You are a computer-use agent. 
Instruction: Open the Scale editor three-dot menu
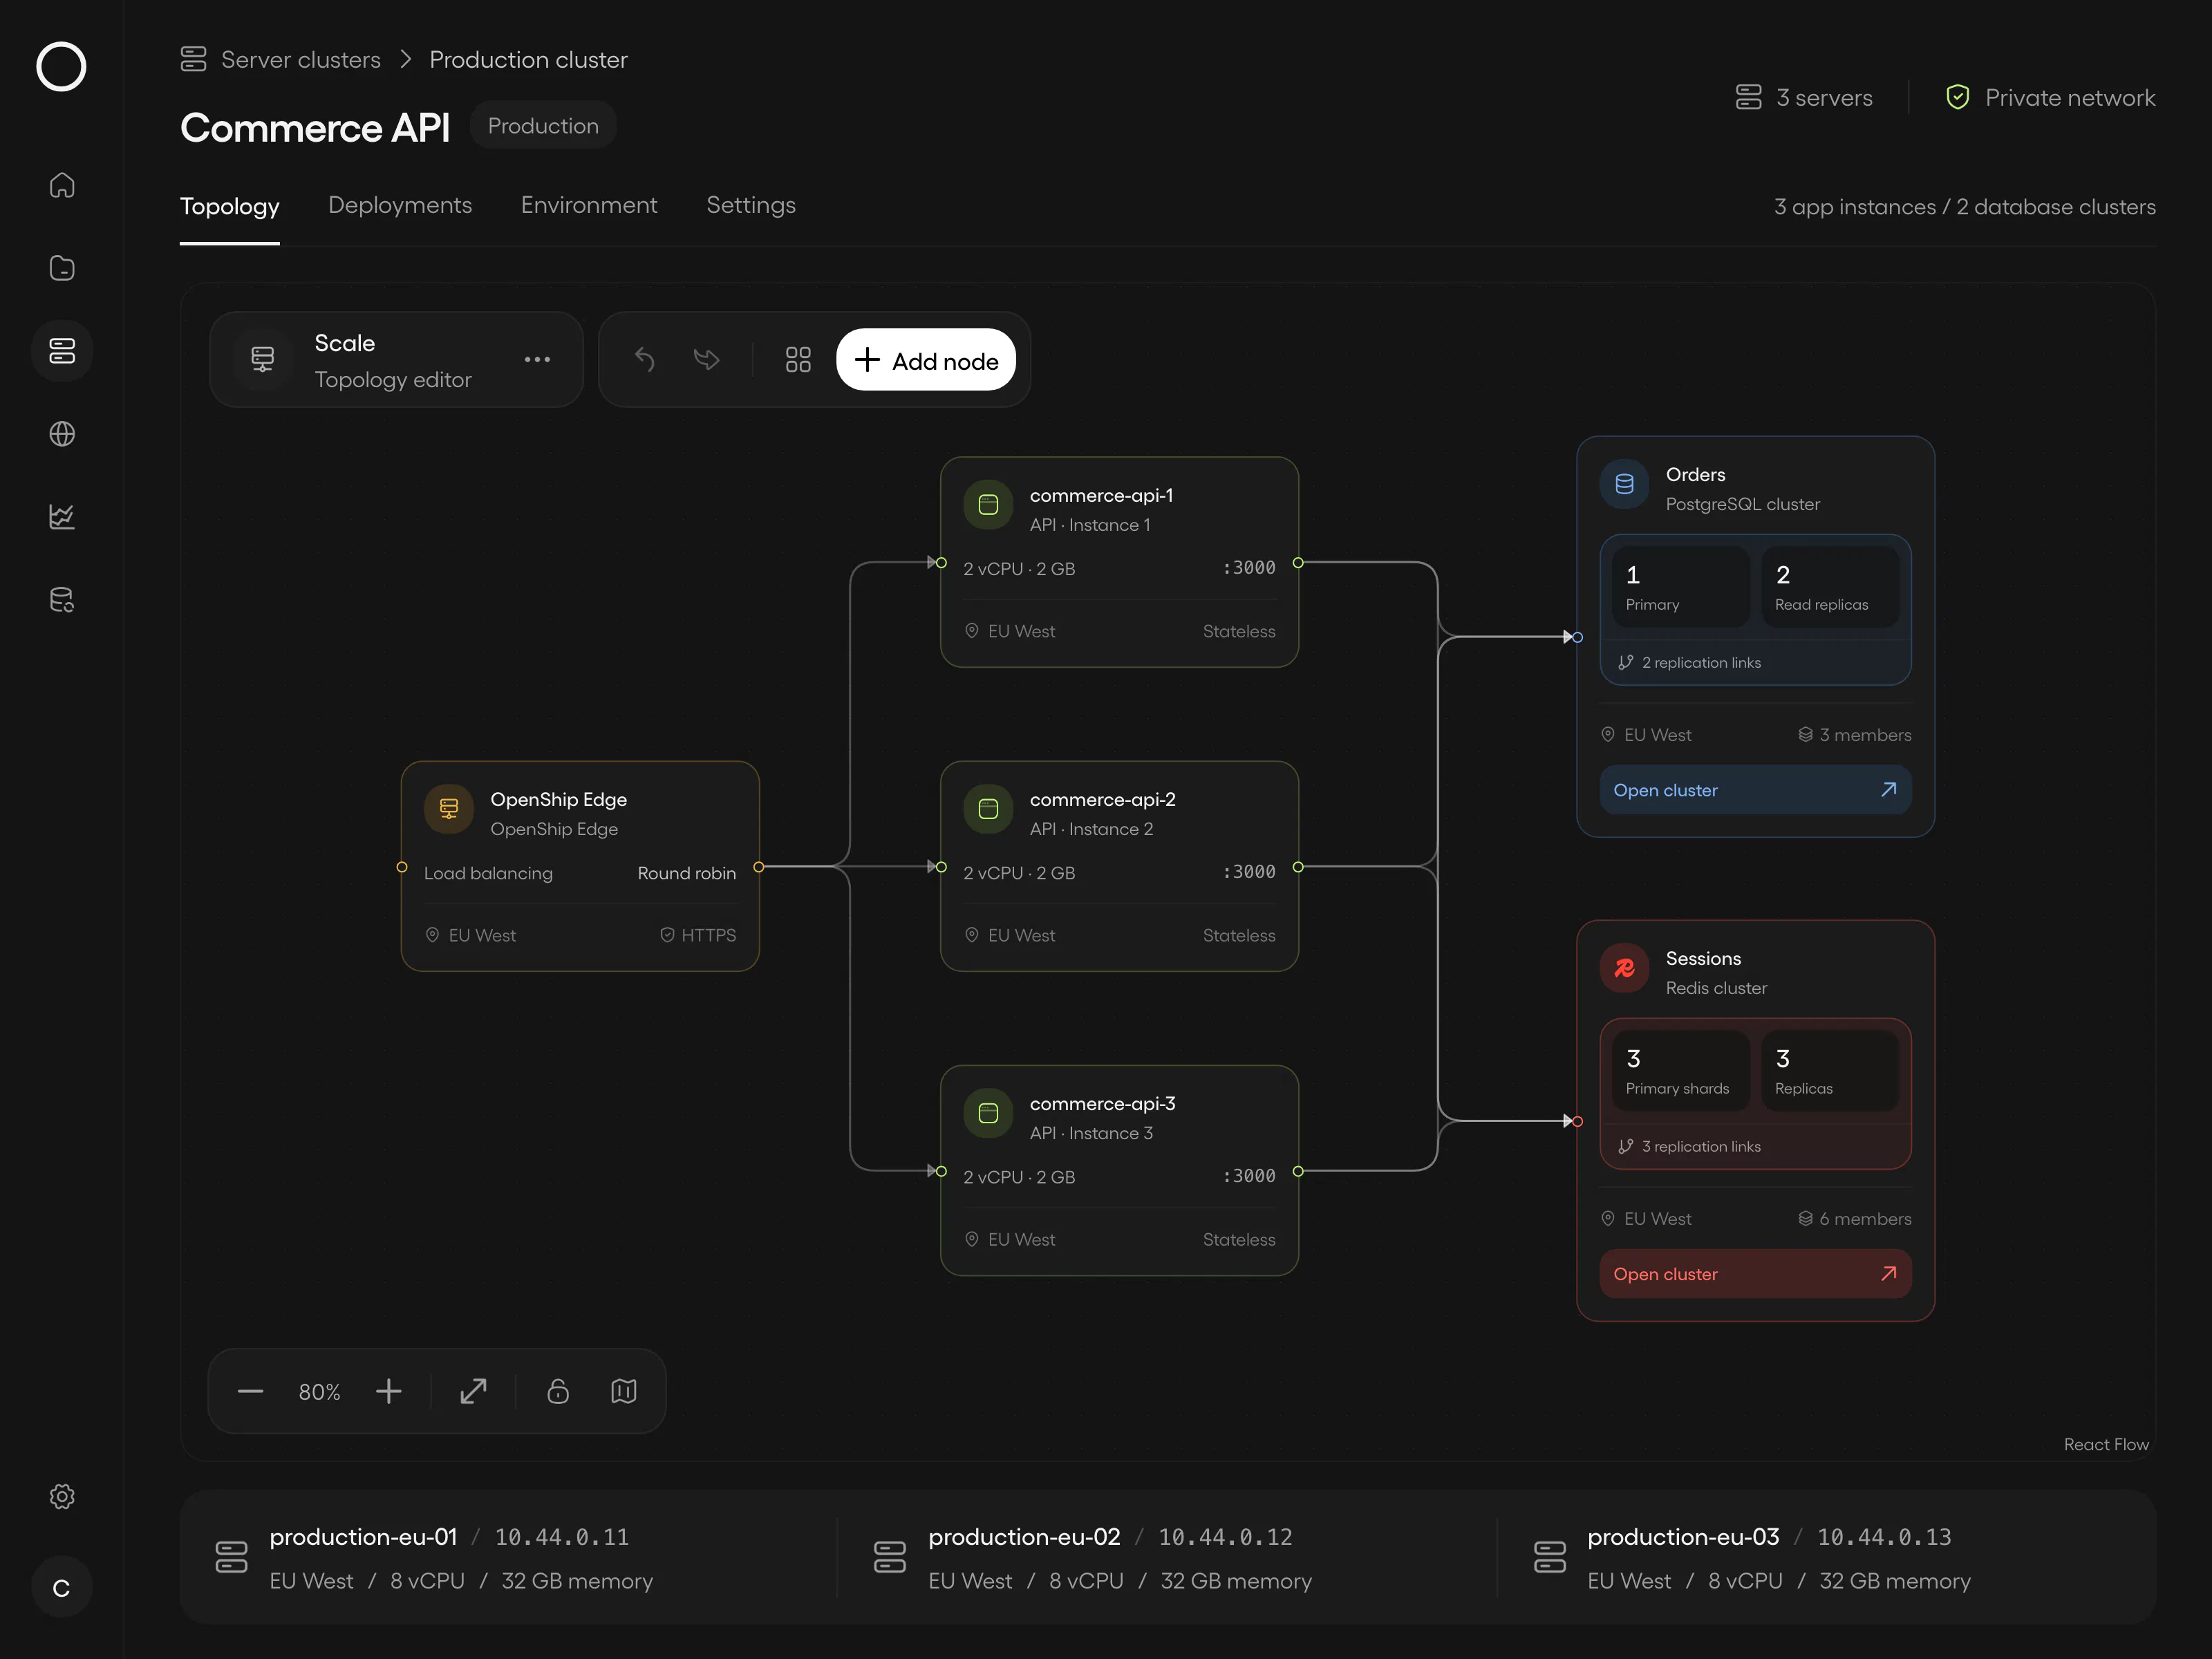537,359
